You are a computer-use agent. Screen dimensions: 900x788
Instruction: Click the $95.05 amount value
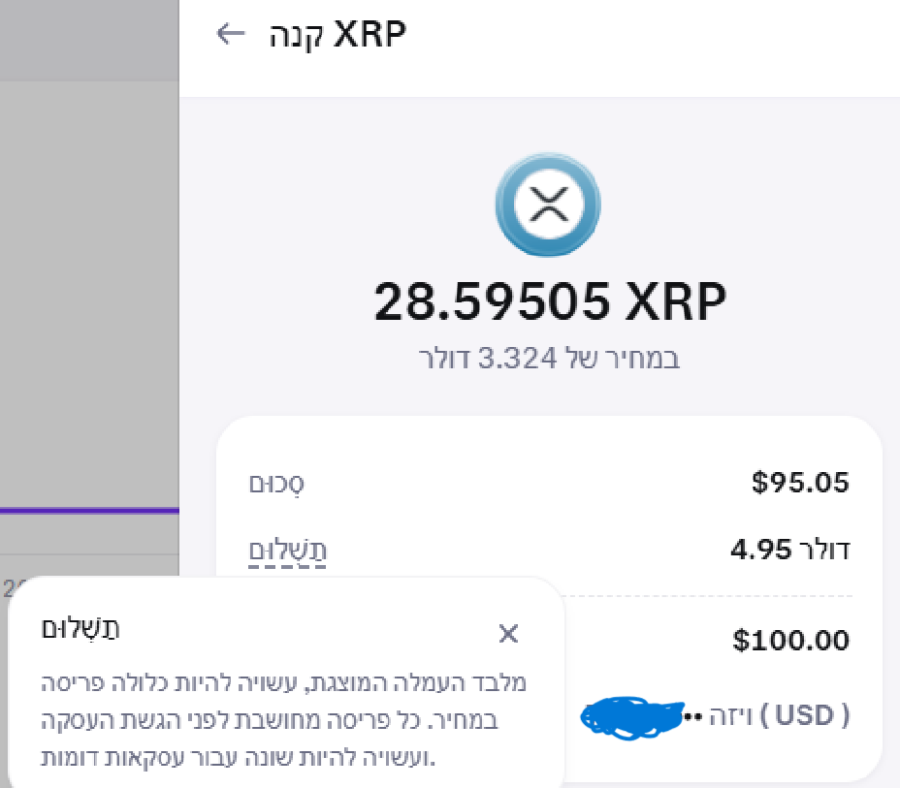[800, 482]
